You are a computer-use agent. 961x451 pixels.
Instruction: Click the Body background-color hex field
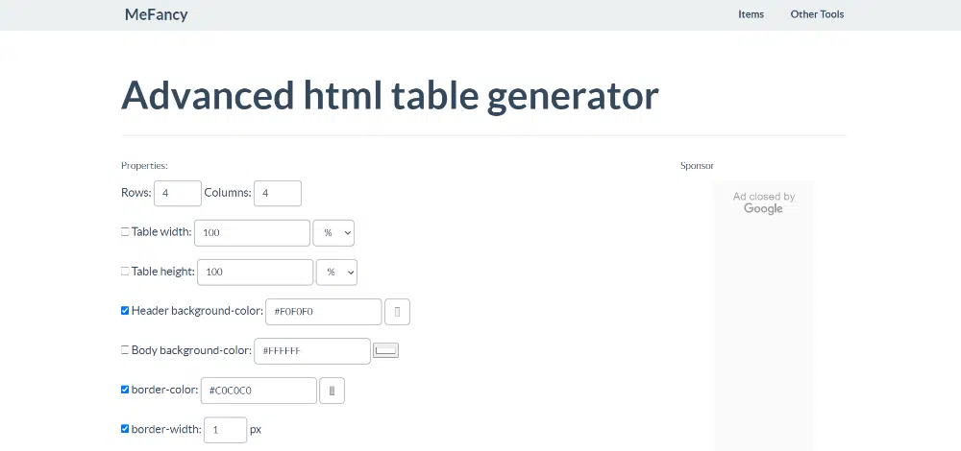pos(311,351)
